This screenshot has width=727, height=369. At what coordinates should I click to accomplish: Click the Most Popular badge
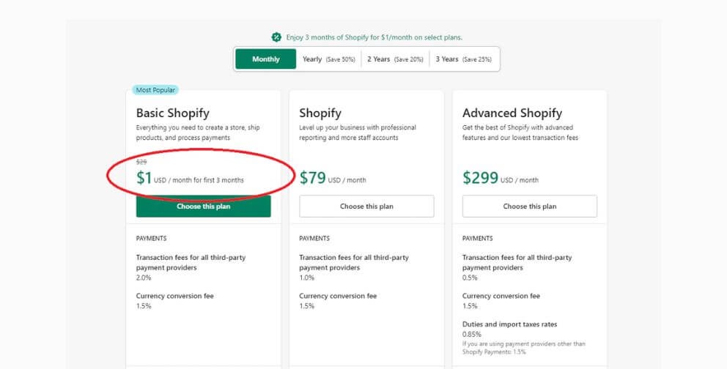[155, 90]
